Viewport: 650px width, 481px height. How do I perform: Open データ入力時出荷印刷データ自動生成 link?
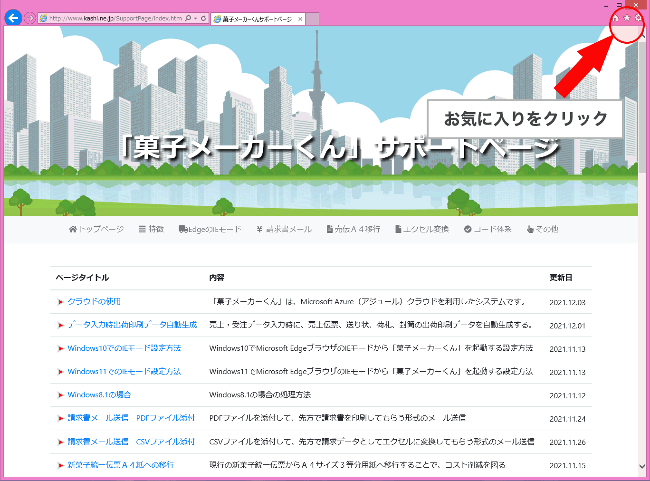(132, 325)
